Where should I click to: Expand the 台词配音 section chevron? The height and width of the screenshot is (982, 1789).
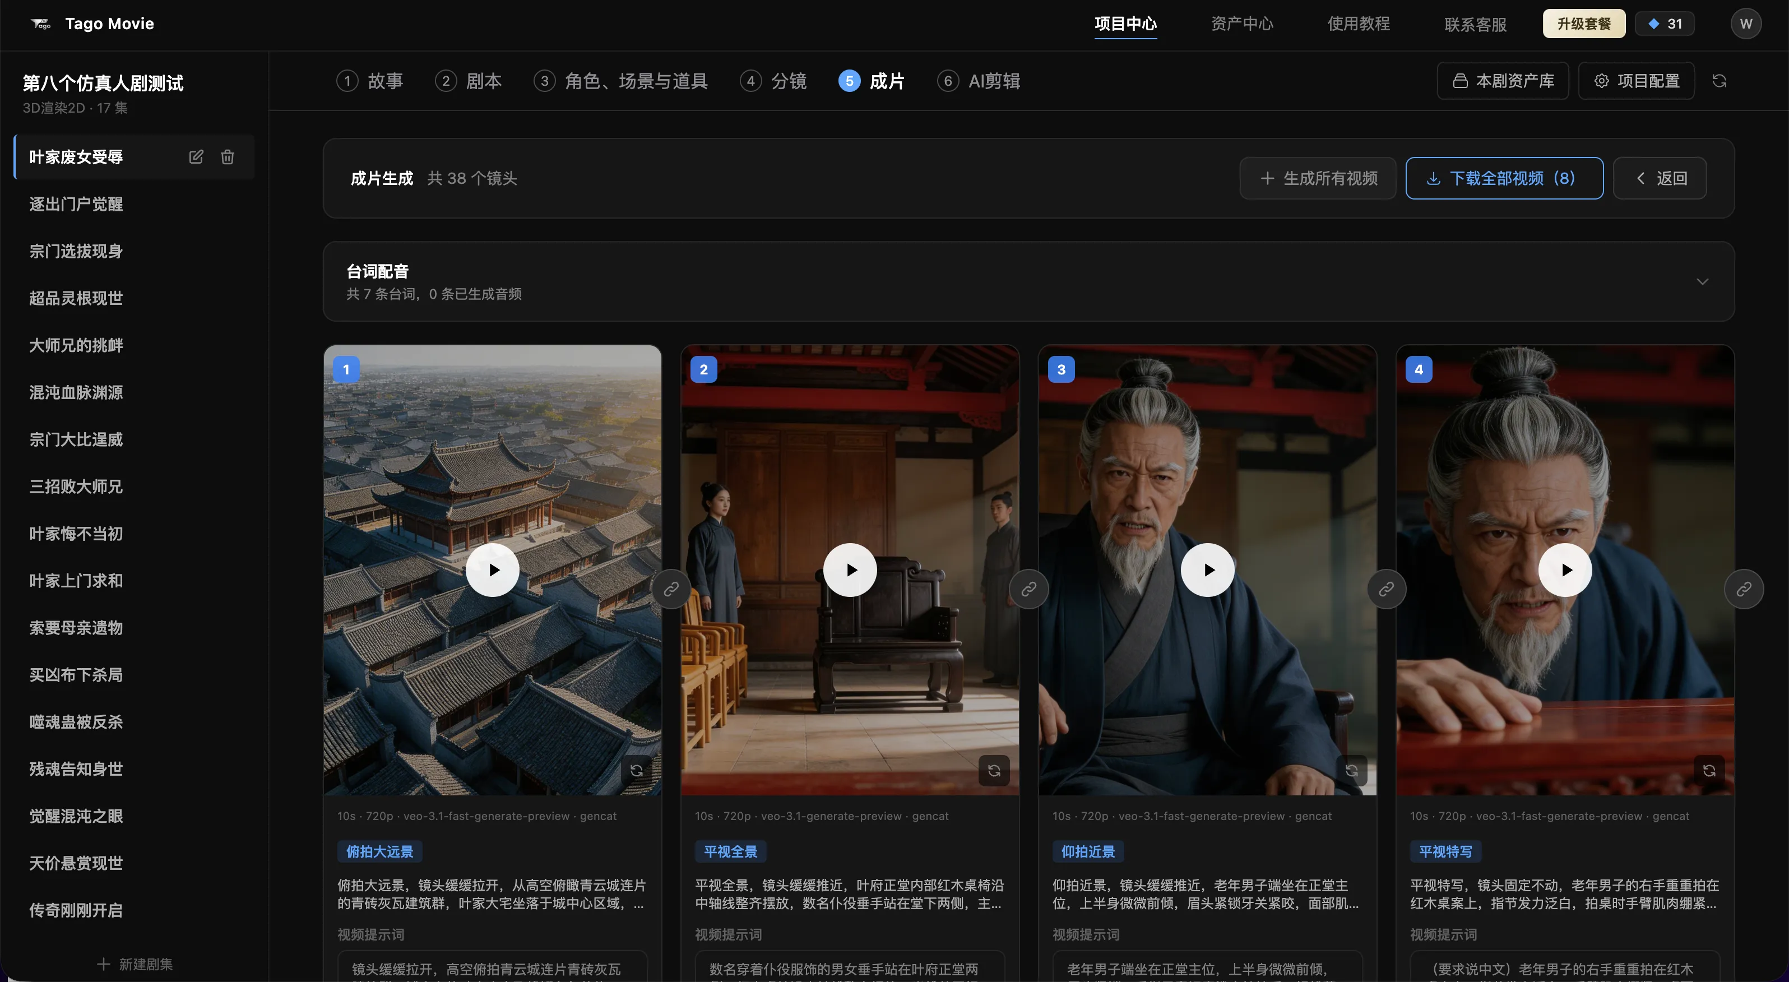1702,281
